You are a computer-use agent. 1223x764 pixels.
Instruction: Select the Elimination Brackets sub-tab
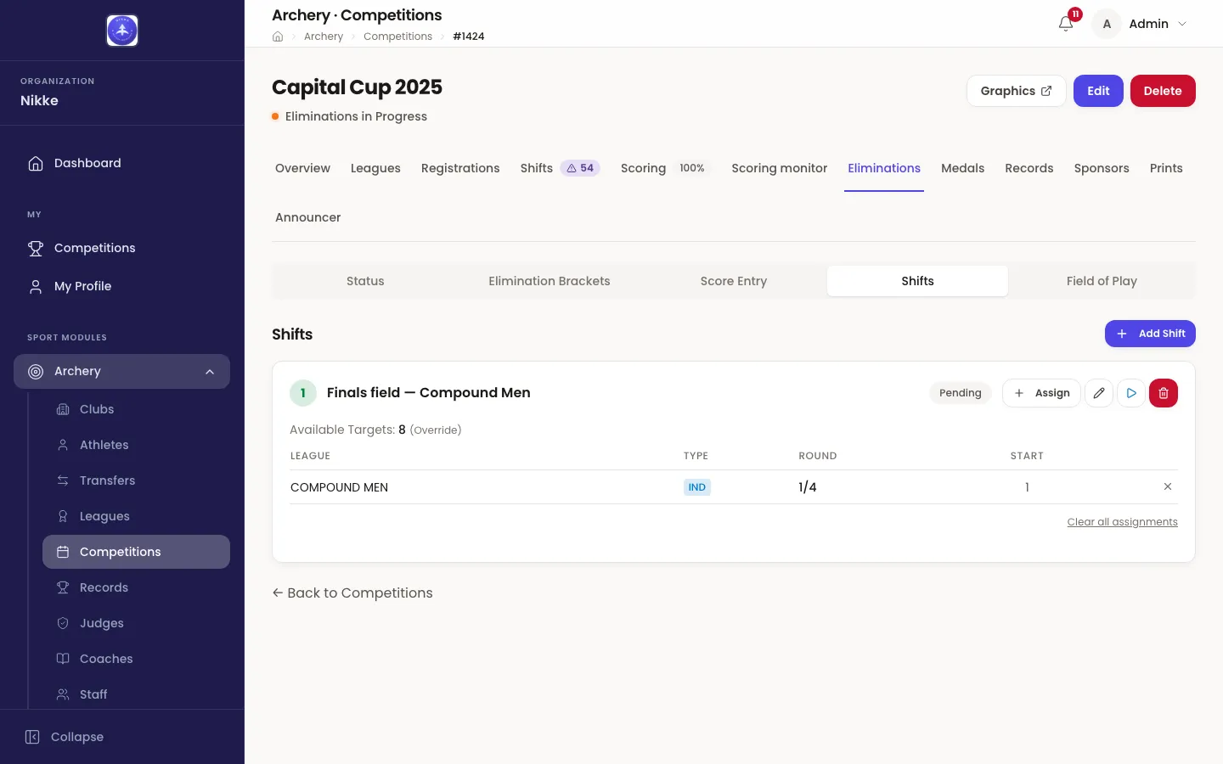[x=549, y=281]
